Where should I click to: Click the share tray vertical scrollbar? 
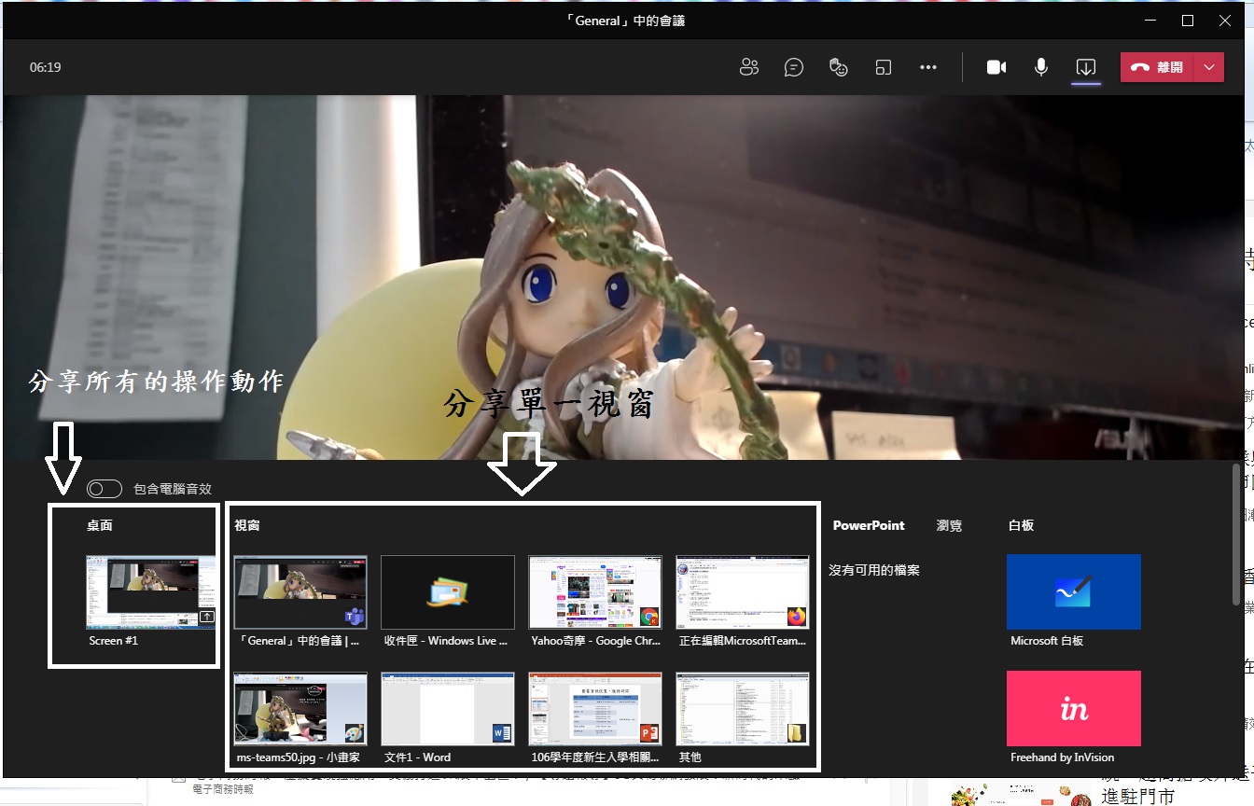1236,535
